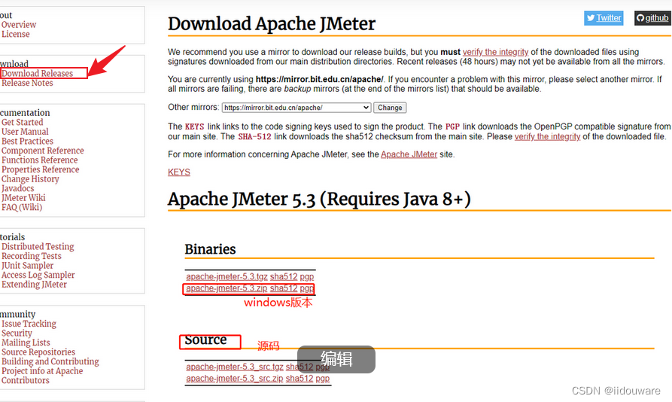Open the Apache JMeter site link
Screen dimensions: 672x402
coord(409,154)
